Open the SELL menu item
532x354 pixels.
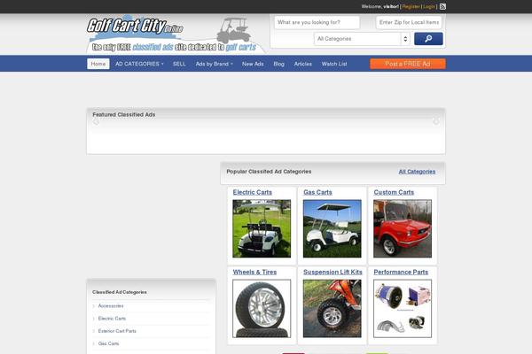click(x=179, y=64)
